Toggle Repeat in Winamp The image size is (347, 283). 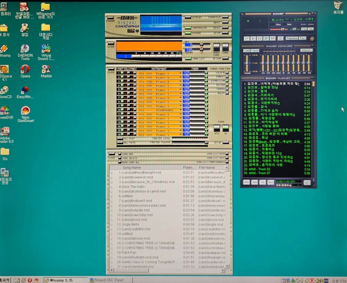[302, 38]
